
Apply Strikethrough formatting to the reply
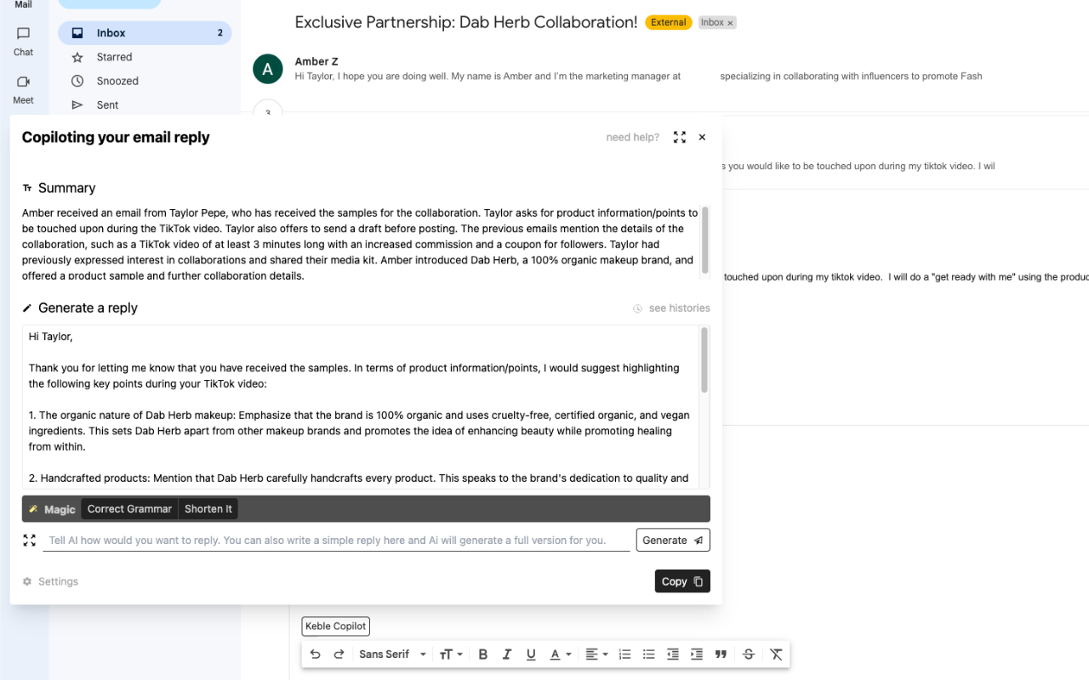click(x=748, y=654)
